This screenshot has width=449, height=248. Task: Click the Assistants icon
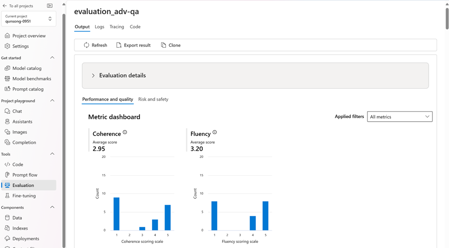(x=7, y=121)
